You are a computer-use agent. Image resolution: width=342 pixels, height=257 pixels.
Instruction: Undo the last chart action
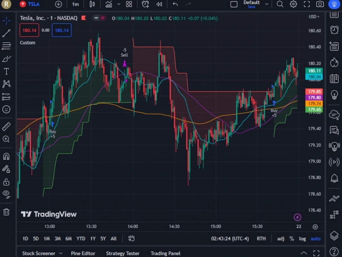point(175,4)
